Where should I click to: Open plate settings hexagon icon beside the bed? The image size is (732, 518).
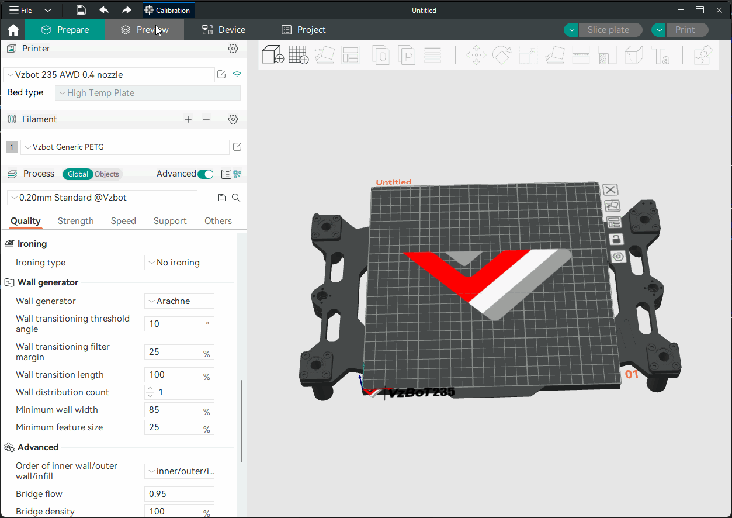(x=618, y=257)
